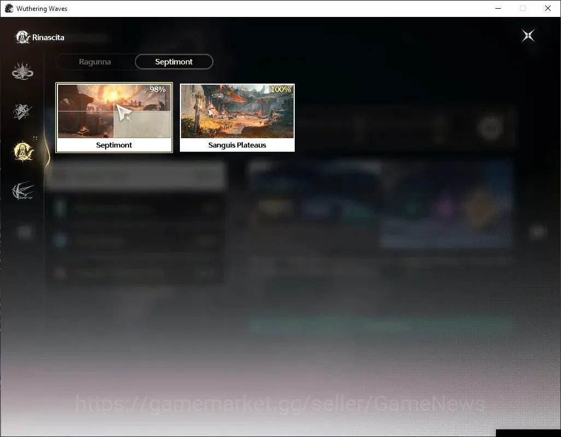
Task: Open the Ragunna tab
Action: point(95,62)
